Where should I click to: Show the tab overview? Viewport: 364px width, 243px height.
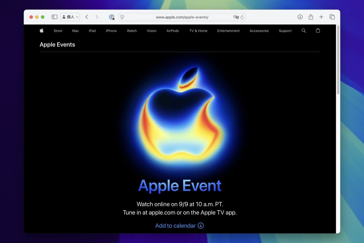click(332, 17)
